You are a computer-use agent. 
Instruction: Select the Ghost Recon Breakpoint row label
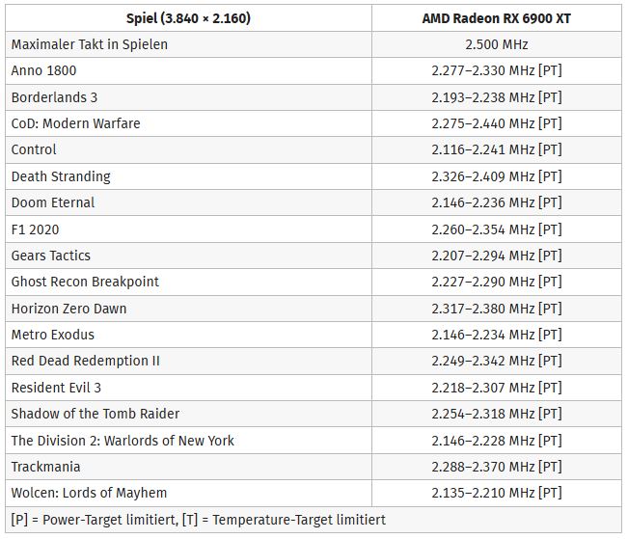85,282
